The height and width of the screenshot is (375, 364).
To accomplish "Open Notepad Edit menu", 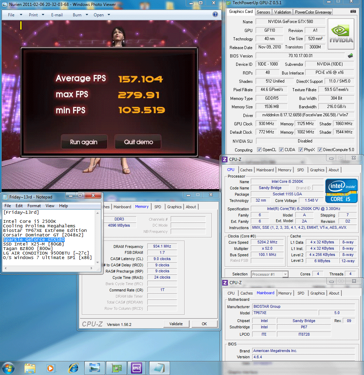I will pos(19,206).
